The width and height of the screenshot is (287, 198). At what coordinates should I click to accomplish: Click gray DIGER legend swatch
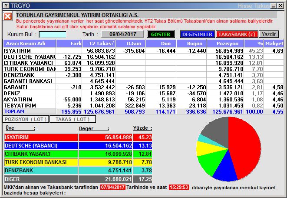41,179
